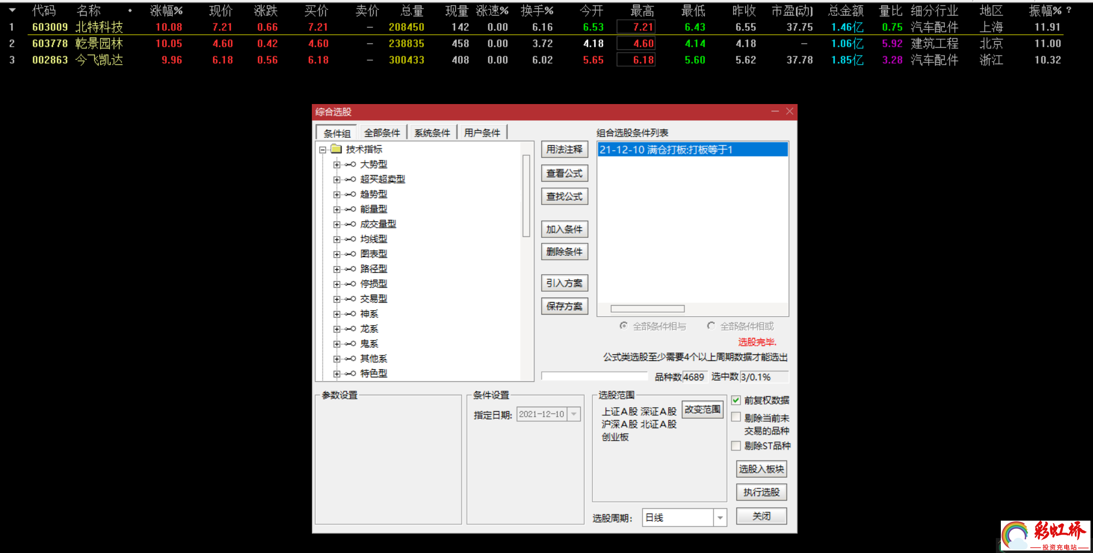This screenshot has height=553, width=1093.
Task: Select condition 21-12-10 满仓打板:打板等于1
Action: click(x=692, y=150)
